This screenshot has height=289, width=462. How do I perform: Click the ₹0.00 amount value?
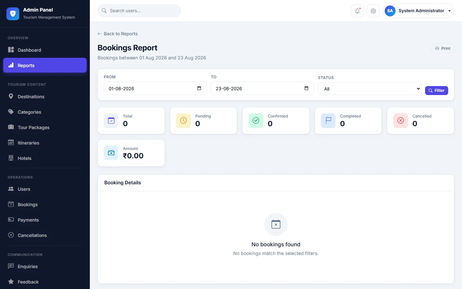click(133, 156)
